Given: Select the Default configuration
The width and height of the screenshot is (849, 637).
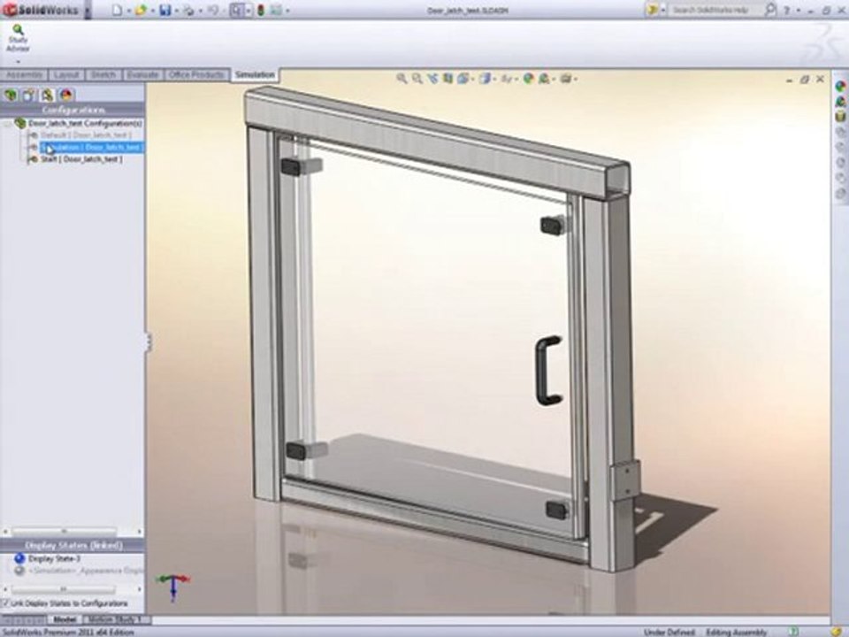Looking at the screenshot, I should [x=80, y=134].
